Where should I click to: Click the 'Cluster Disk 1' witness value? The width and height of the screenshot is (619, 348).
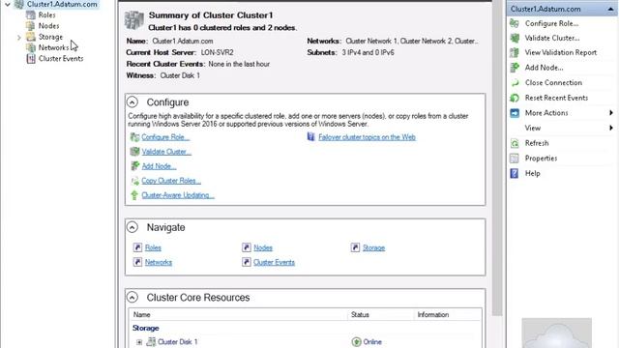pos(180,75)
